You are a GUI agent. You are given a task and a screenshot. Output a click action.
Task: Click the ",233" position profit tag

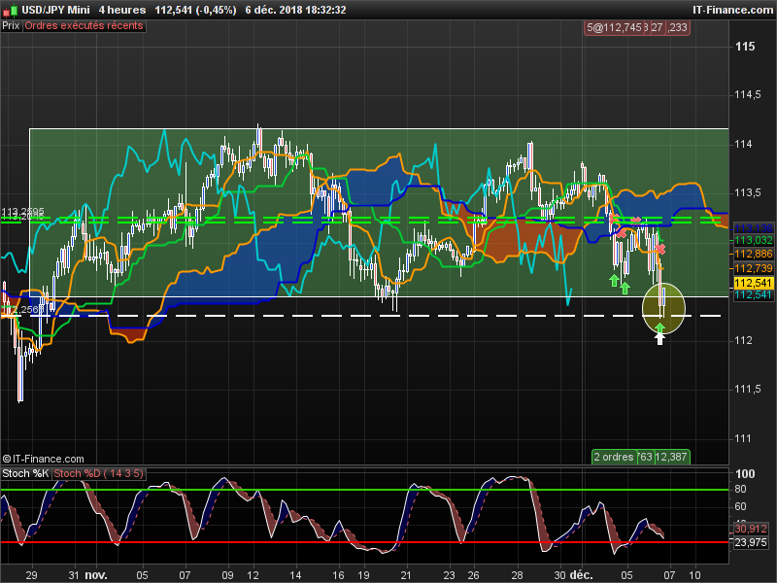(x=677, y=28)
